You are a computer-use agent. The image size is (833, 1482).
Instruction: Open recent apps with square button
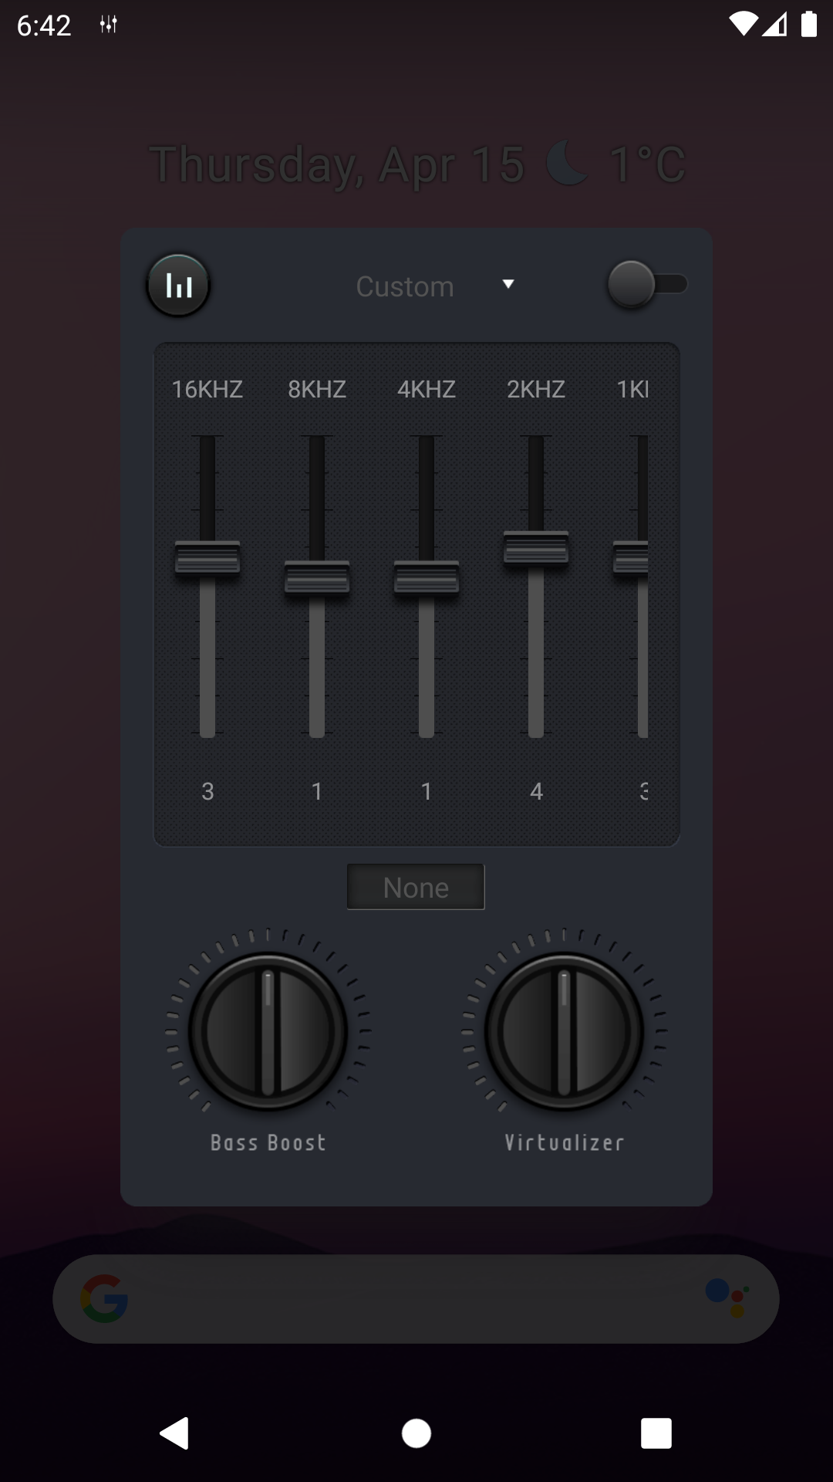coord(656,1433)
